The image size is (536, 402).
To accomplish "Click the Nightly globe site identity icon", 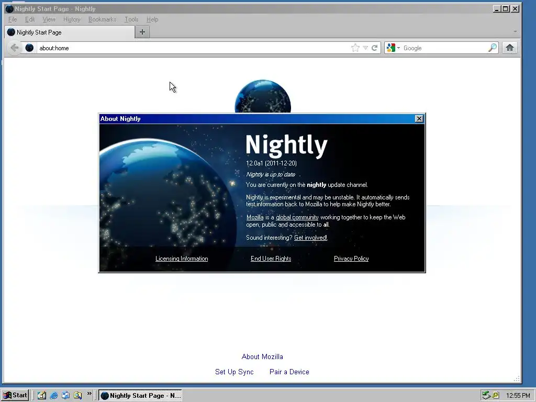I will (29, 48).
